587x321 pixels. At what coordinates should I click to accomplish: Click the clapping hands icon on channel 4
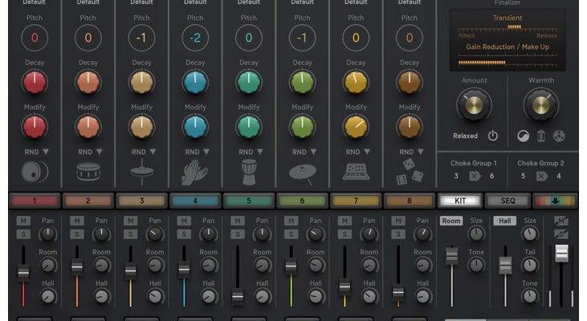point(194,171)
